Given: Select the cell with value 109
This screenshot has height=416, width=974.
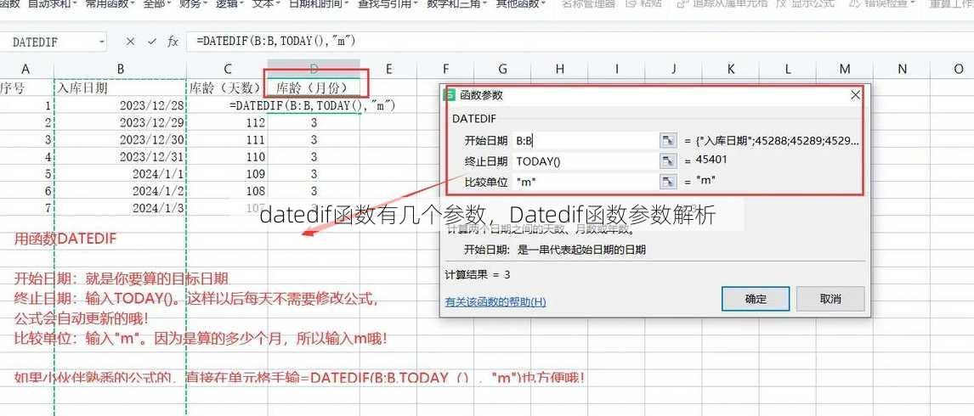Looking at the screenshot, I should pos(227,173).
